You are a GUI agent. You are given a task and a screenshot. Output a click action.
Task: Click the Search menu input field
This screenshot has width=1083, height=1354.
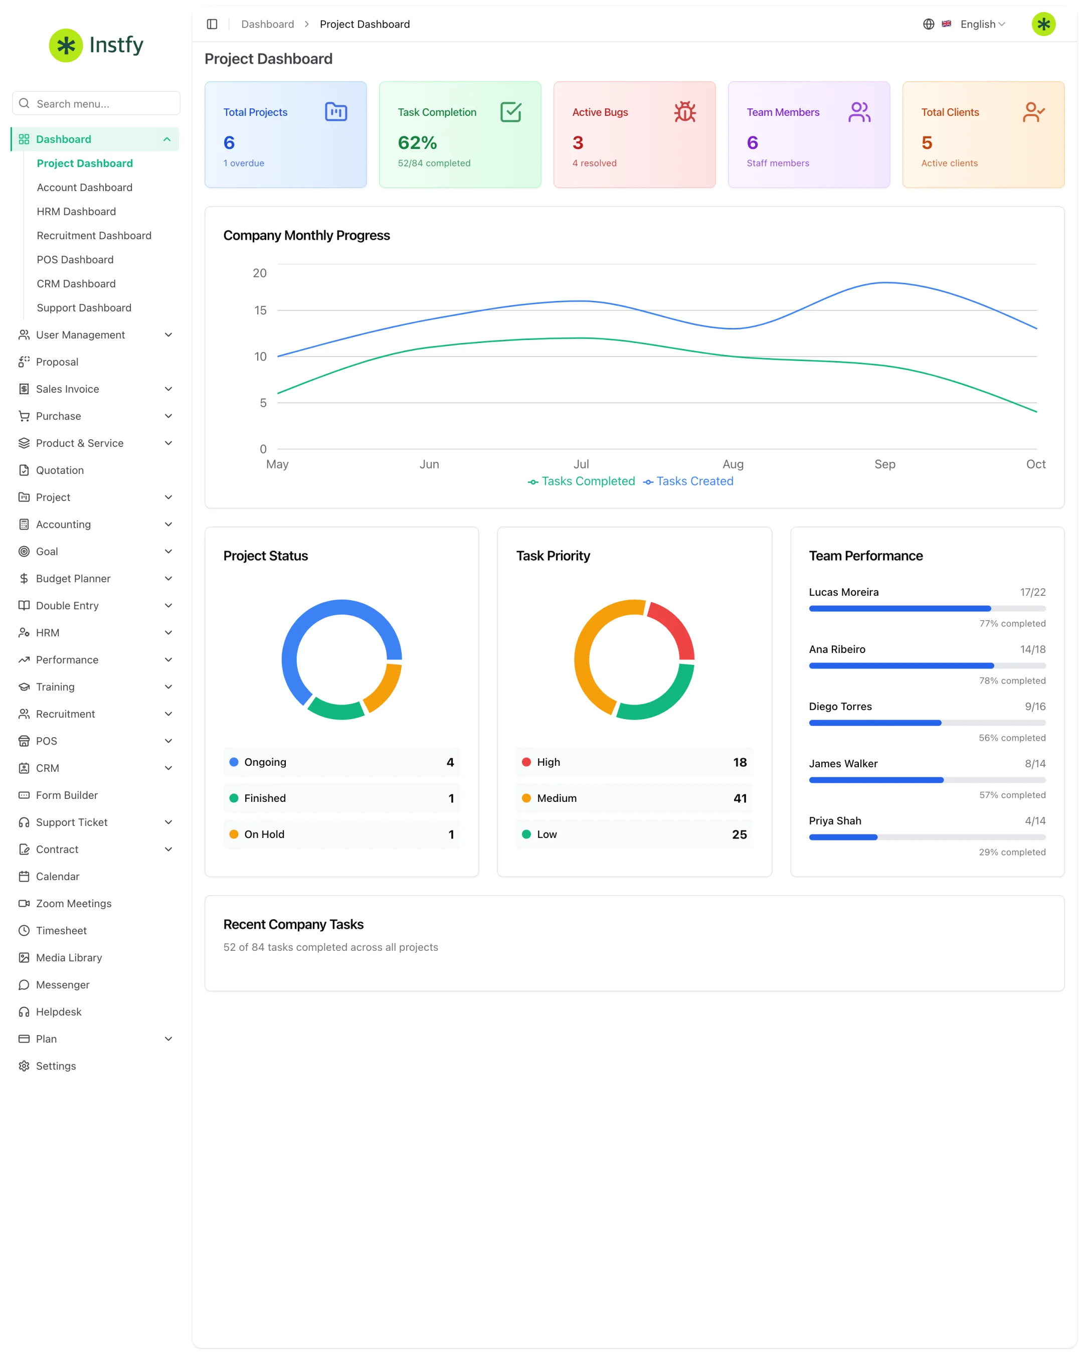pyautogui.click(x=97, y=103)
